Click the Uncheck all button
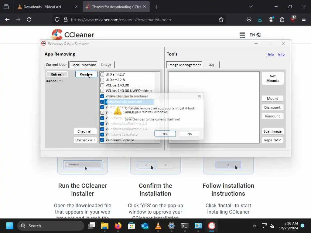The image size is (311, 233). tap(85, 140)
